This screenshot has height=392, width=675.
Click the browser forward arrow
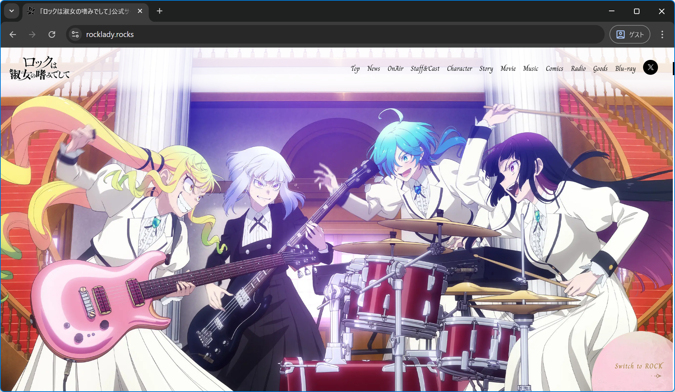[x=32, y=34]
